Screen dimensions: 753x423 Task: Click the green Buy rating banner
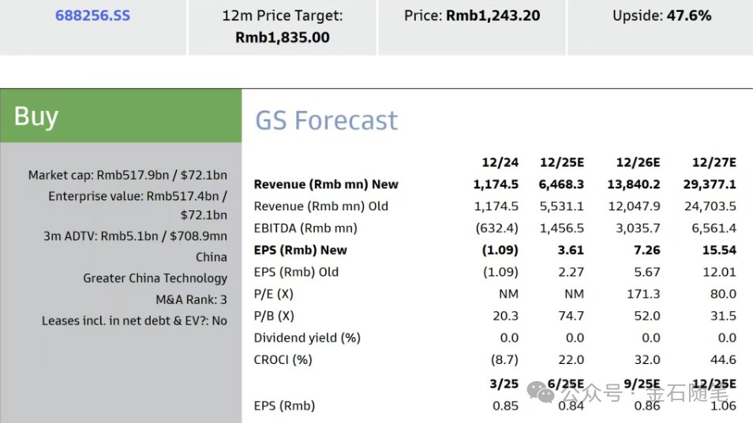pyautogui.click(x=121, y=116)
